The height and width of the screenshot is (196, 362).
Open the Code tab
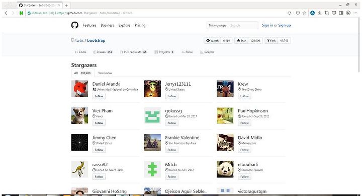(x=80, y=52)
